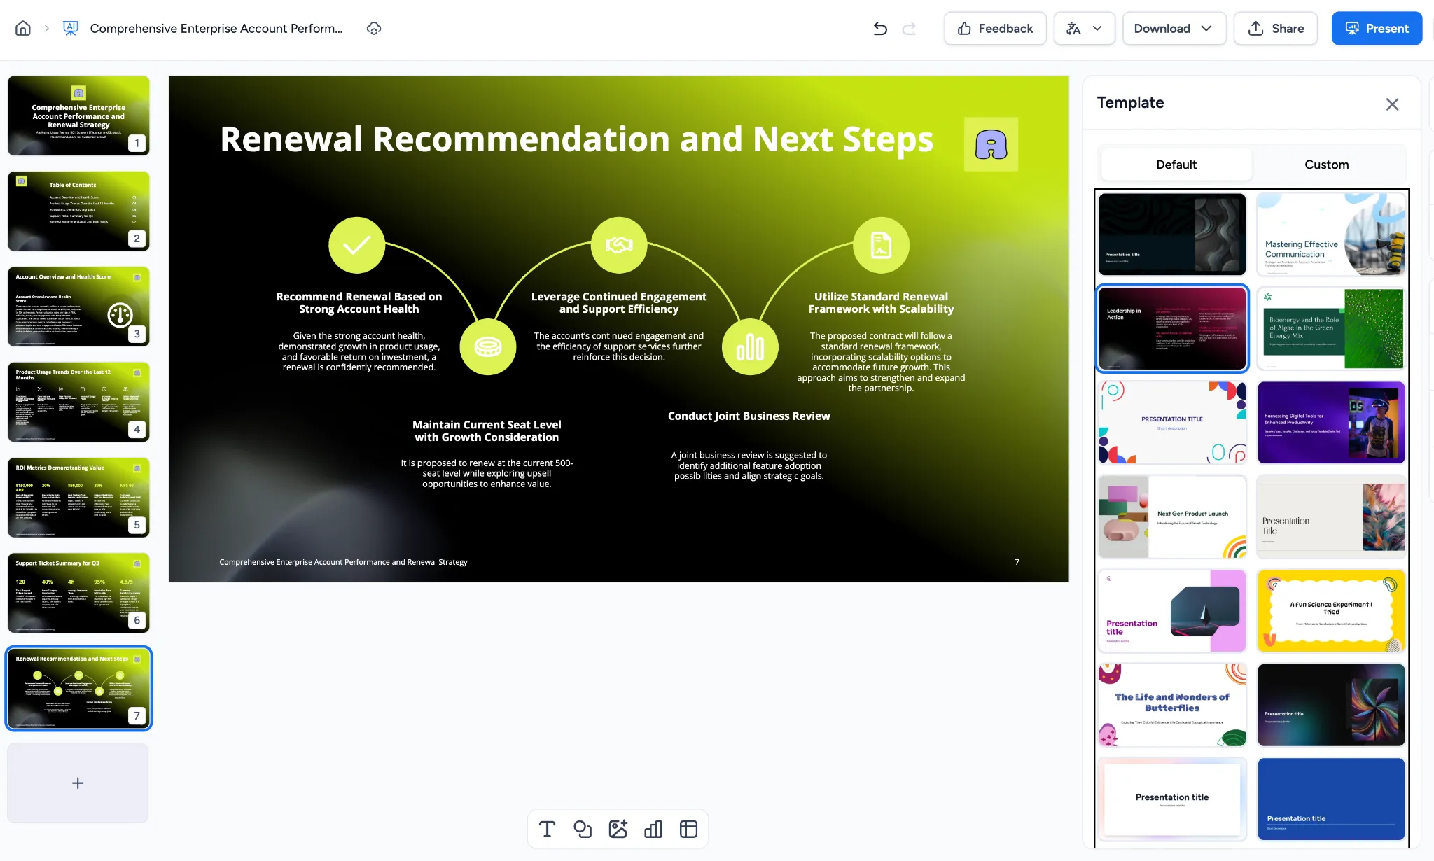Open the Feedback button
This screenshot has height=861, width=1434.
point(995,28)
